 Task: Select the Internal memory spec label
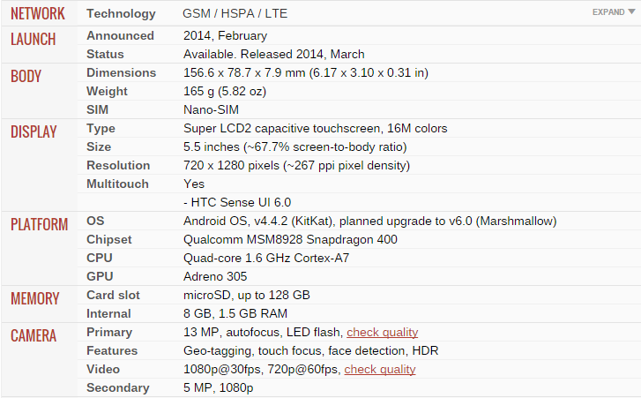pos(109,314)
